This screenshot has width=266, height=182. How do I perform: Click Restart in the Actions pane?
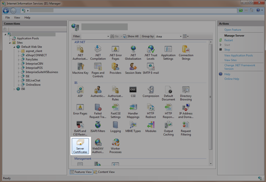pos(229,40)
